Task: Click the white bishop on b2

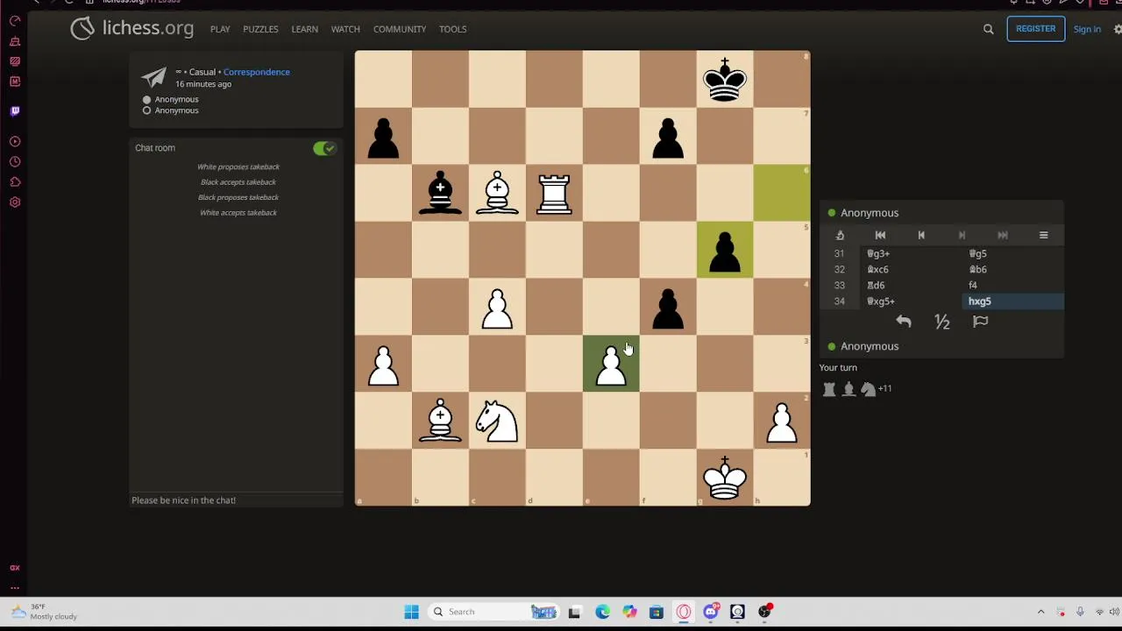Action: [440, 421]
